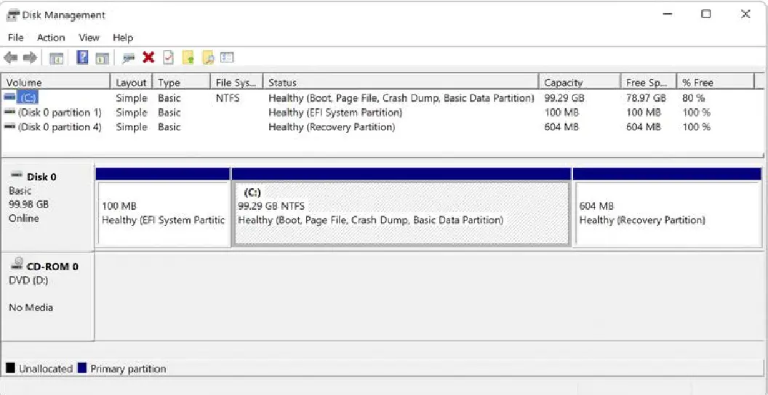This screenshot has width=768, height=395.
Task: Click the Back arrow in the toolbar
Action: [x=10, y=58]
